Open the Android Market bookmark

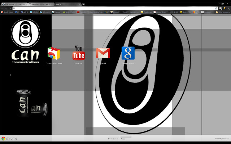[x=69, y=12]
